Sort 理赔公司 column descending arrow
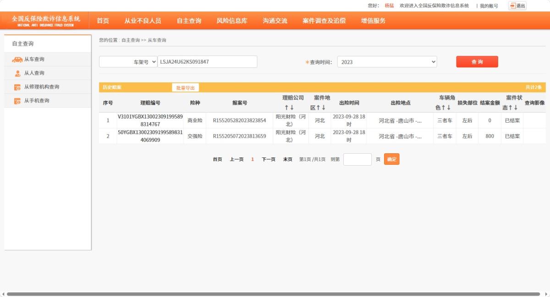Screen dimensions: 550x297 [x=291, y=108]
